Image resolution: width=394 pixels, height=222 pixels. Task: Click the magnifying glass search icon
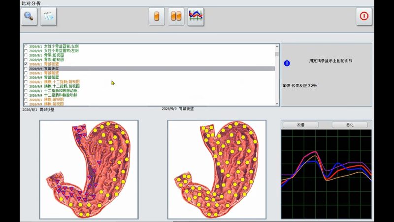pyautogui.click(x=29, y=16)
